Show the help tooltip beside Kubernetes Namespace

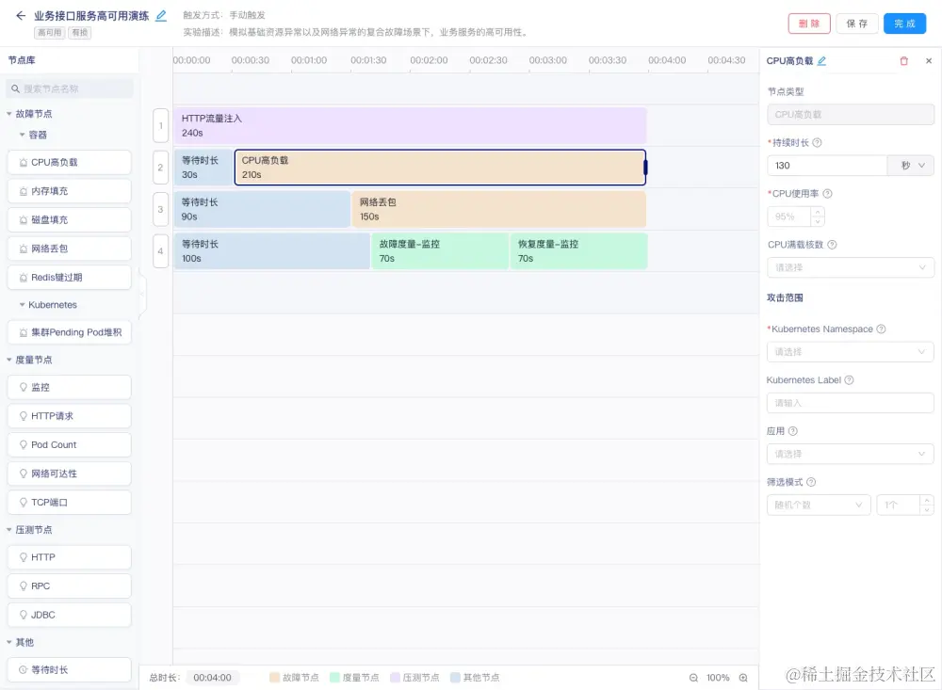[x=881, y=329]
